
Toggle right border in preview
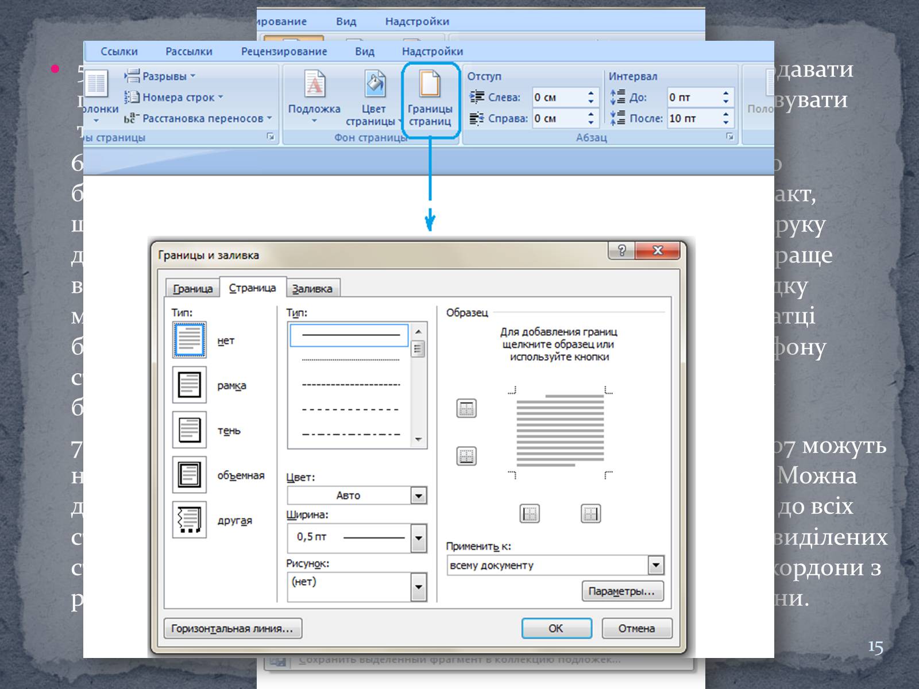pyautogui.click(x=590, y=513)
